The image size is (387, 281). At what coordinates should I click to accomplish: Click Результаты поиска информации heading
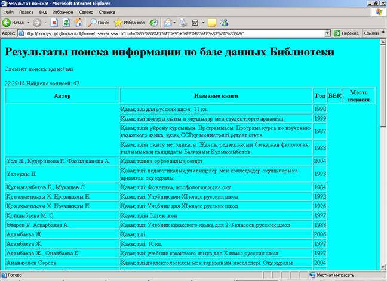tap(170, 52)
